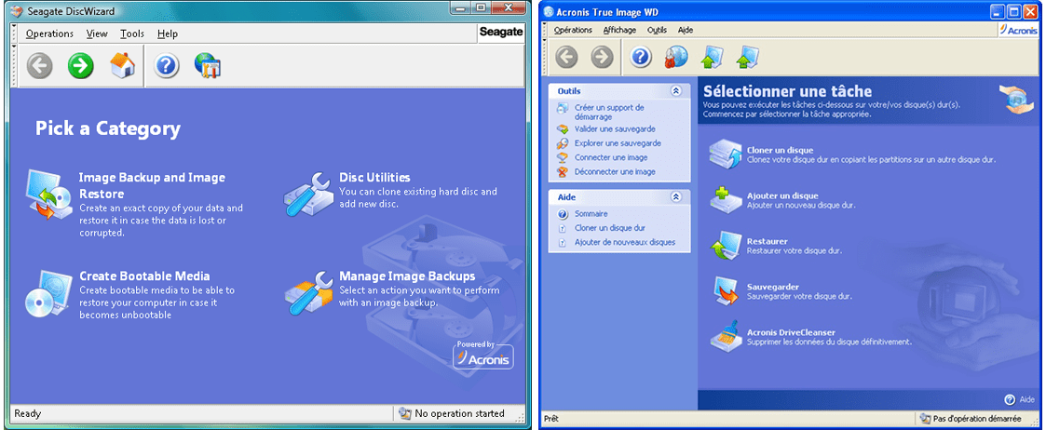Open the Operations menu in DiscWizard
The width and height of the screenshot is (1046, 430).
49,34
